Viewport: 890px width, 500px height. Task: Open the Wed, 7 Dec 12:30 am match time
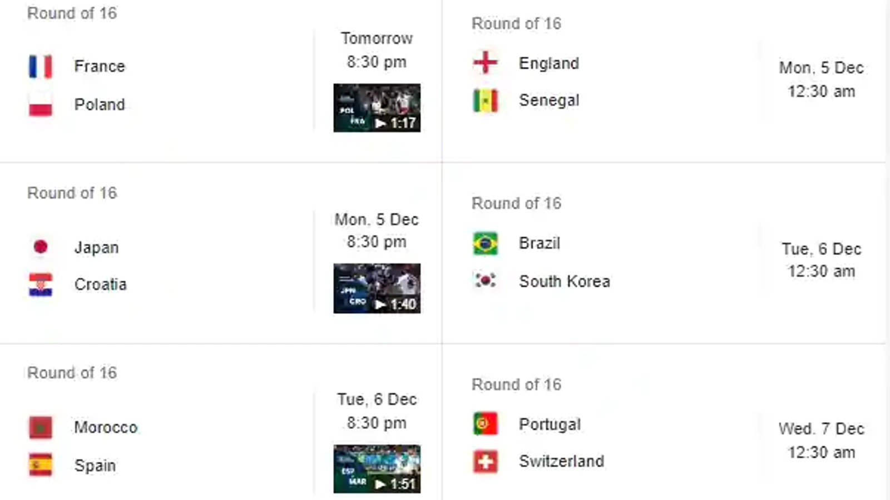(821, 441)
